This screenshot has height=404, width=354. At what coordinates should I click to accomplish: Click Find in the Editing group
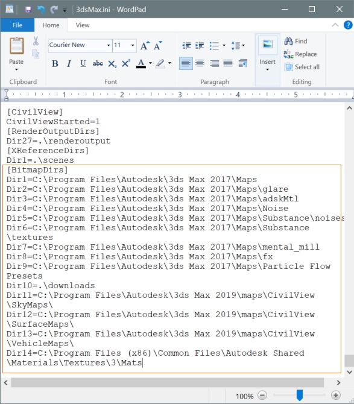coord(296,41)
